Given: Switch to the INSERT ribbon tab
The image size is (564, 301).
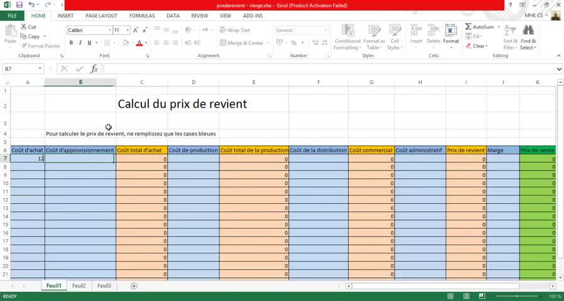Looking at the screenshot, I should click(65, 16).
